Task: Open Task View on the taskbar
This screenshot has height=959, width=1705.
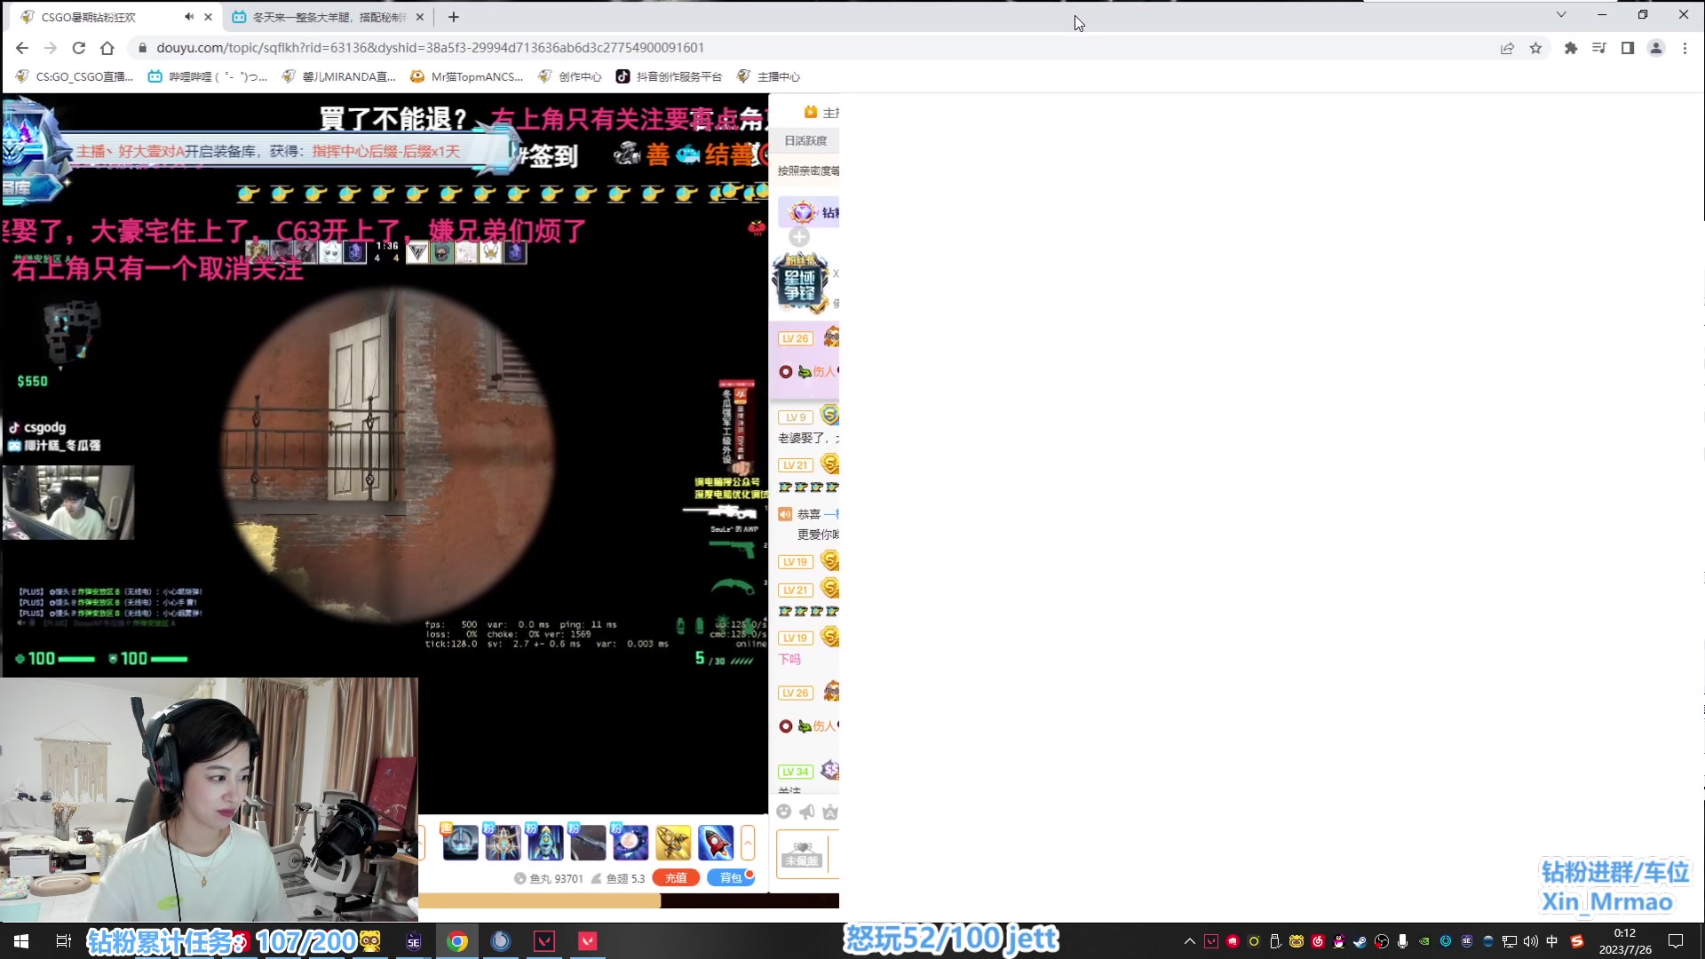Action: [x=63, y=941]
